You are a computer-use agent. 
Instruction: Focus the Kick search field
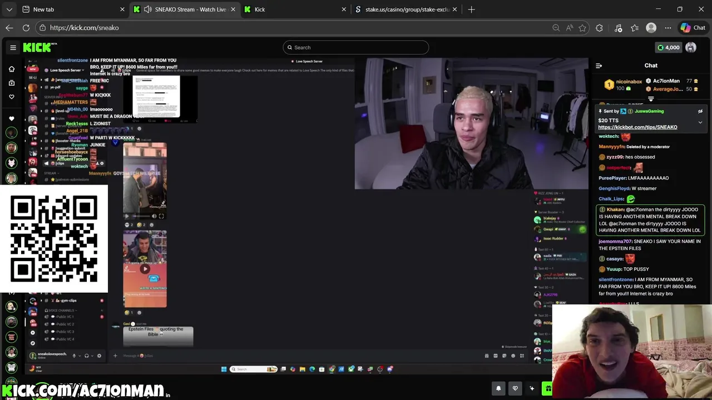tap(355, 47)
